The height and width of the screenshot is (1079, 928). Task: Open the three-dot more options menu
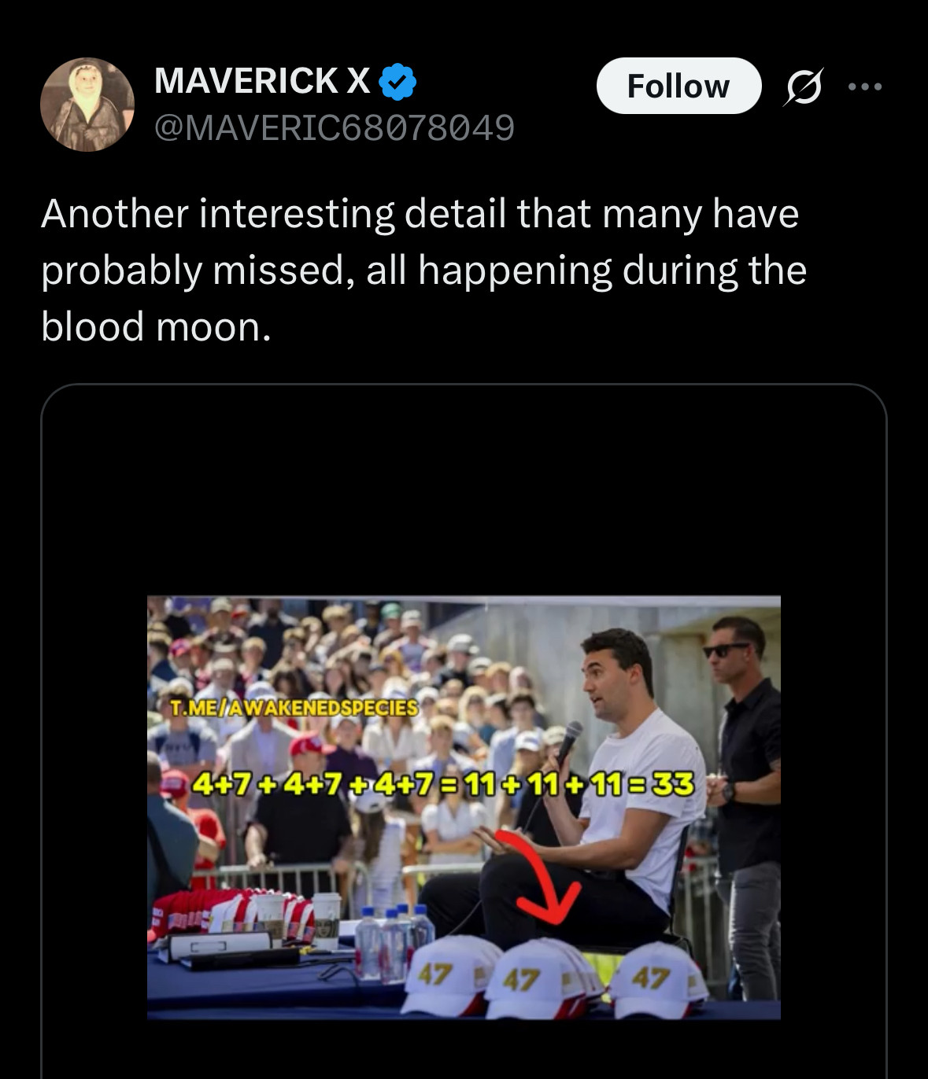pyautogui.click(x=865, y=87)
